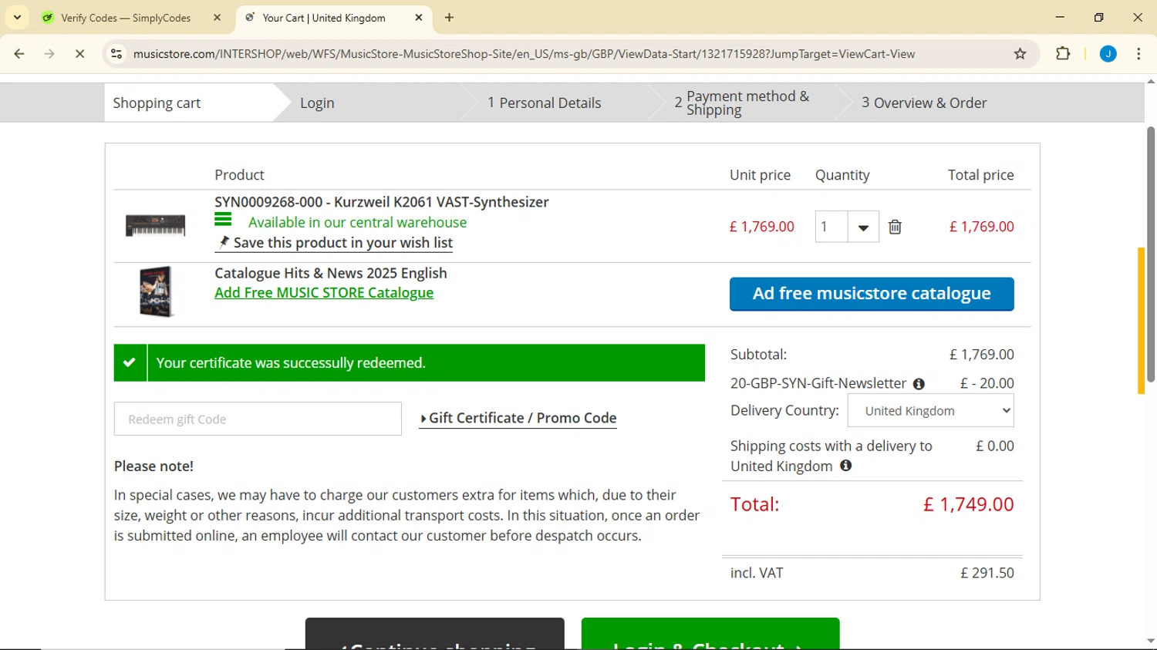Stop page loading in the browser toolbar
The image size is (1157, 650).
click(x=79, y=54)
